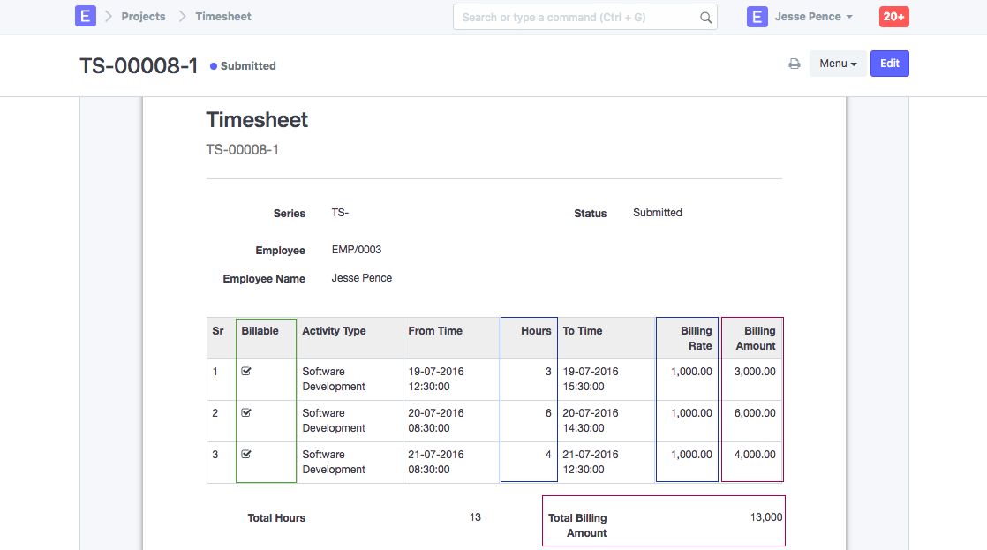Toggle Billable checkbox in row 3
The height and width of the screenshot is (550, 987).
pyautogui.click(x=246, y=455)
